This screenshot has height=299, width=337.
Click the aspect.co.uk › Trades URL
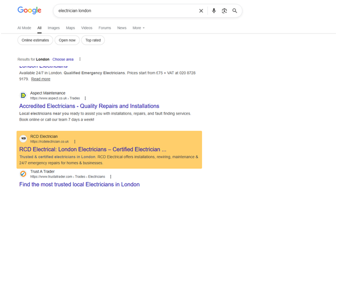tap(55, 98)
